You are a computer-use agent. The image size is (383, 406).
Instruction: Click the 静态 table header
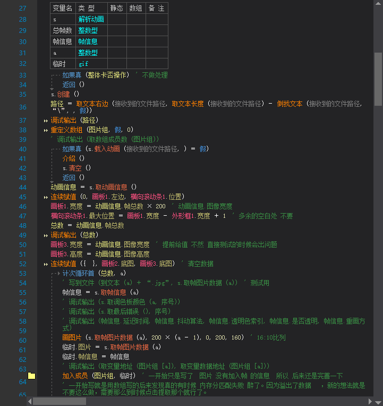117,9
